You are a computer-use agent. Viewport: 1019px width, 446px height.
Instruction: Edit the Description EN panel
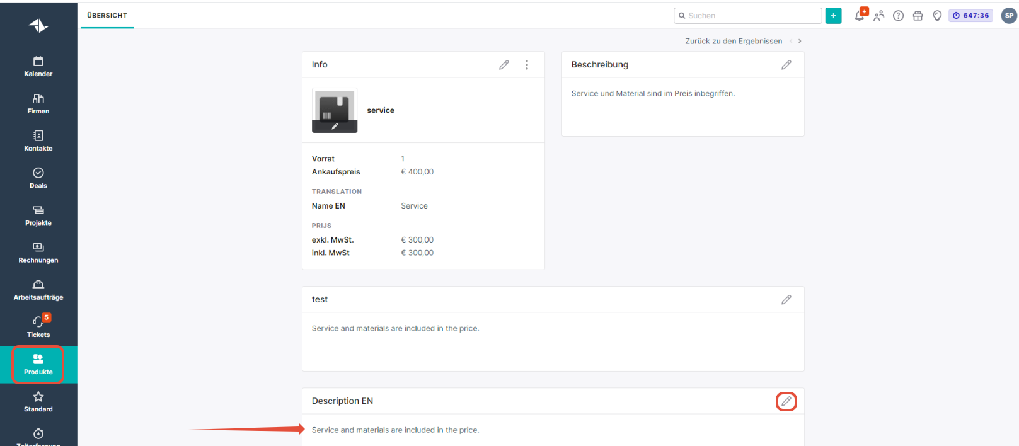tap(786, 401)
